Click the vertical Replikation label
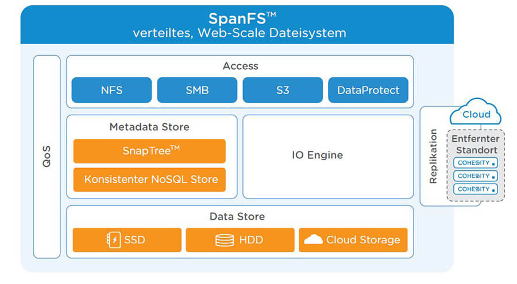517x284 pixels. tap(433, 156)
